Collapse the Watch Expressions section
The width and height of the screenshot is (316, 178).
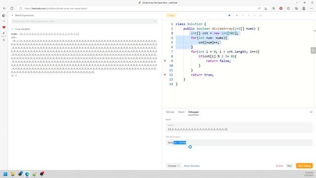click(x=12, y=15)
